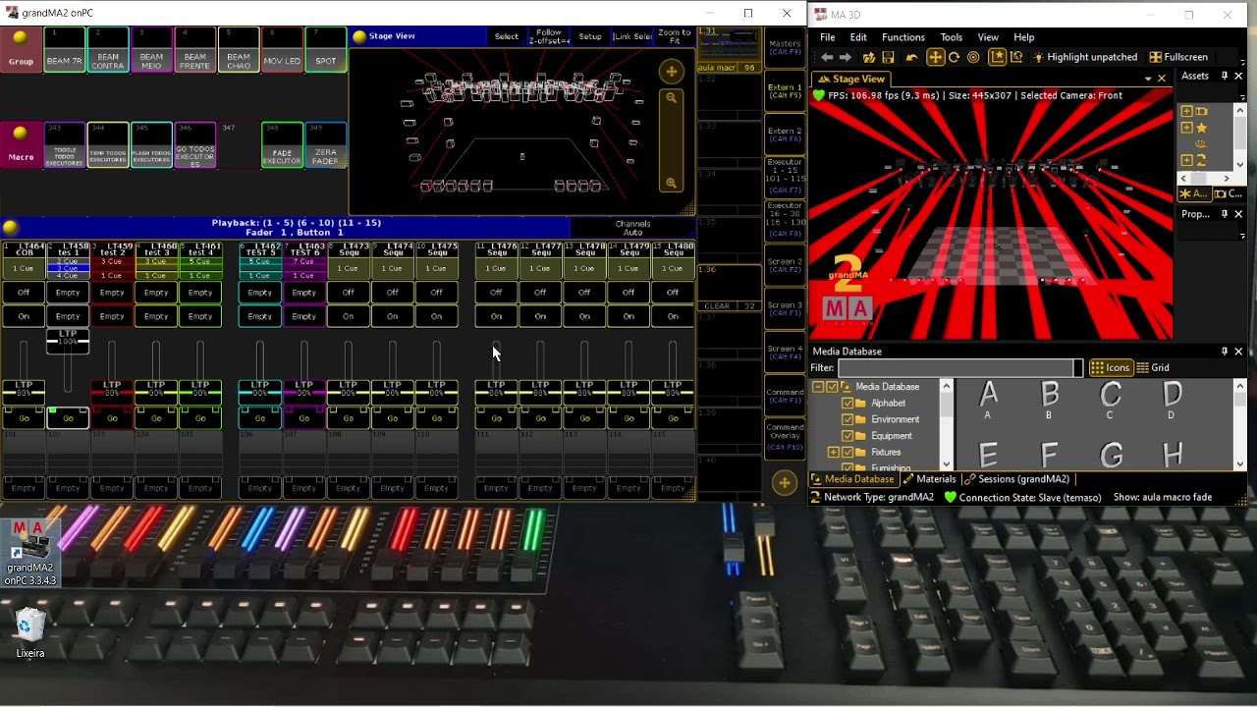Open Setup in Stage View header

[x=590, y=36]
